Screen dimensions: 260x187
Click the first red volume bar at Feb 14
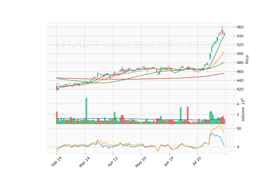pos(57,118)
